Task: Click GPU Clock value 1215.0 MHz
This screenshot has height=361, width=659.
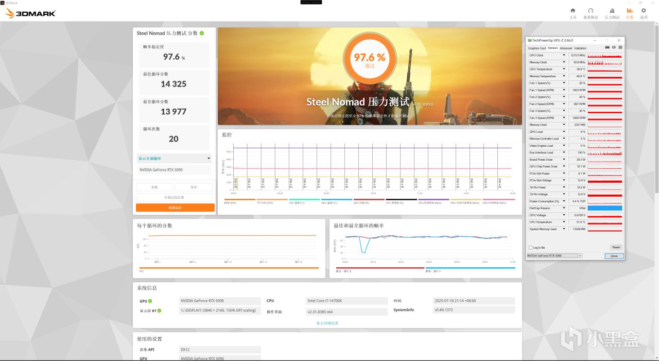Action: (578, 55)
